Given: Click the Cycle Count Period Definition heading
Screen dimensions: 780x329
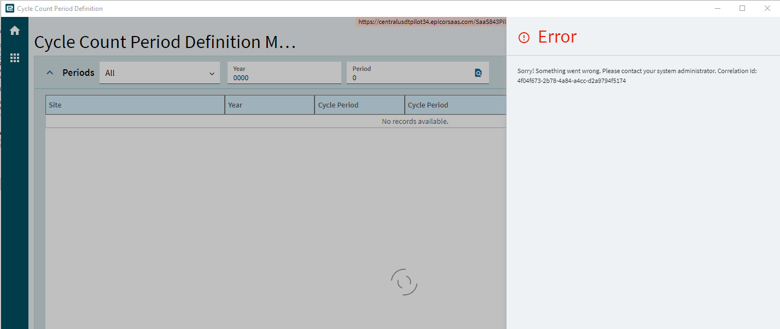Looking at the screenshot, I should 165,42.
